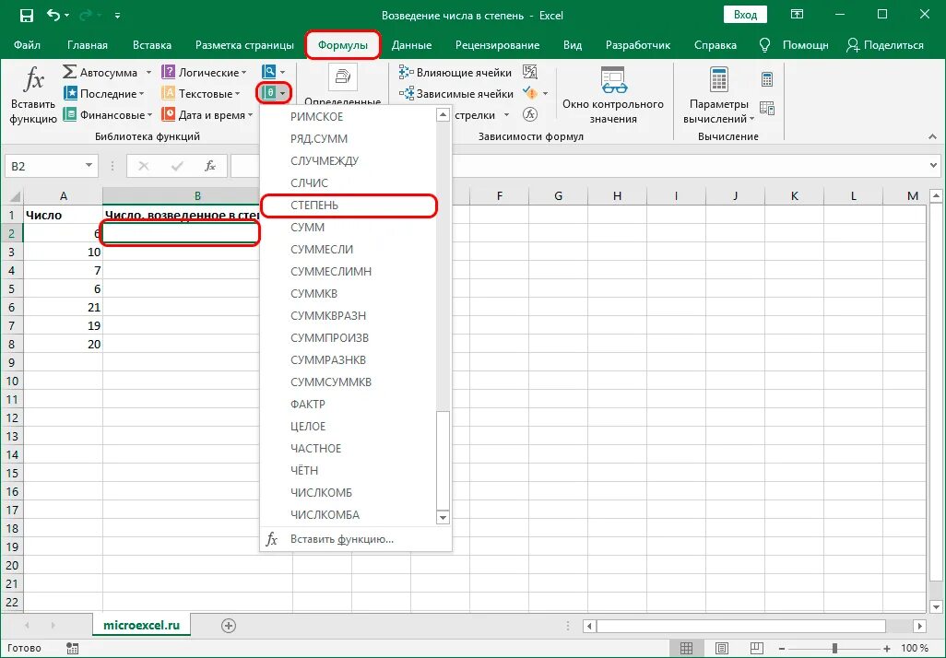Open the Рецензирование tab
Viewport: 946px width, 658px height.
pyautogui.click(x=497, y=45)
